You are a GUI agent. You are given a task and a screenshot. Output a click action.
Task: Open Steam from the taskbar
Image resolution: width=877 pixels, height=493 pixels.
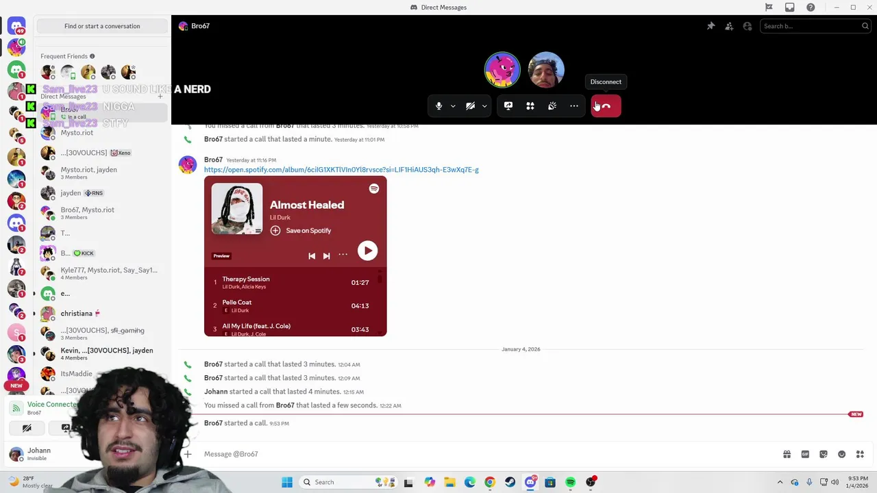[510, 482]
